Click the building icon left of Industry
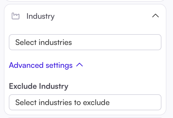This screenshot has width=173, height=118. (15, 16)
